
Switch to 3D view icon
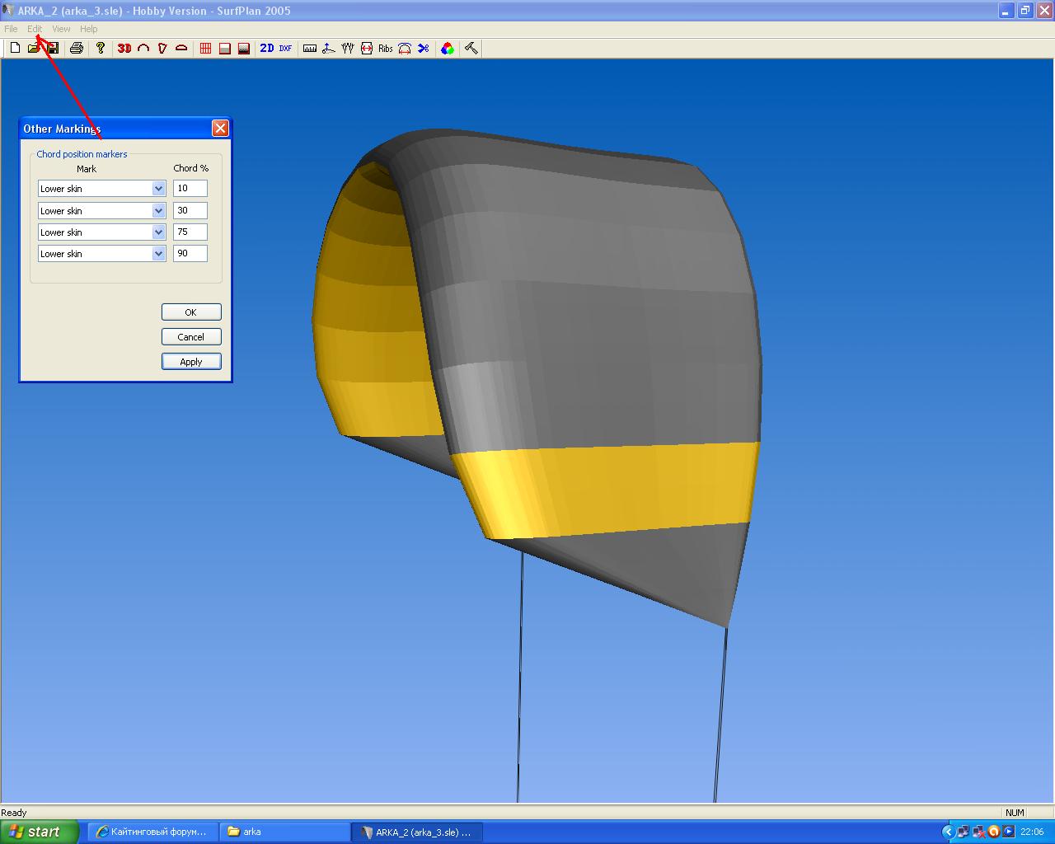pyautogui.click(x=124, y=49)
